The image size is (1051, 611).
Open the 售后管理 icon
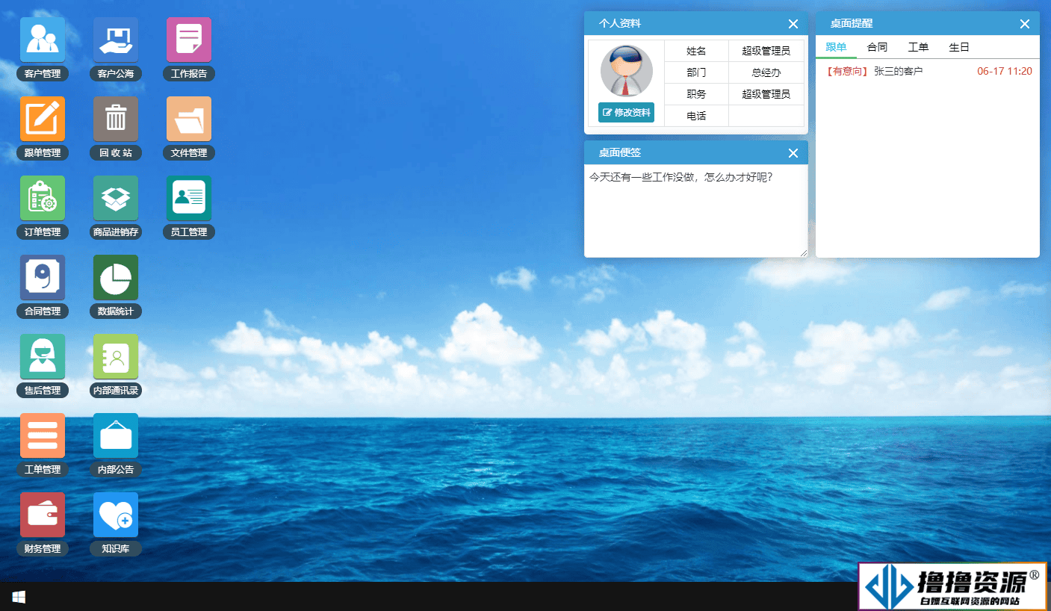pos(43,356)
